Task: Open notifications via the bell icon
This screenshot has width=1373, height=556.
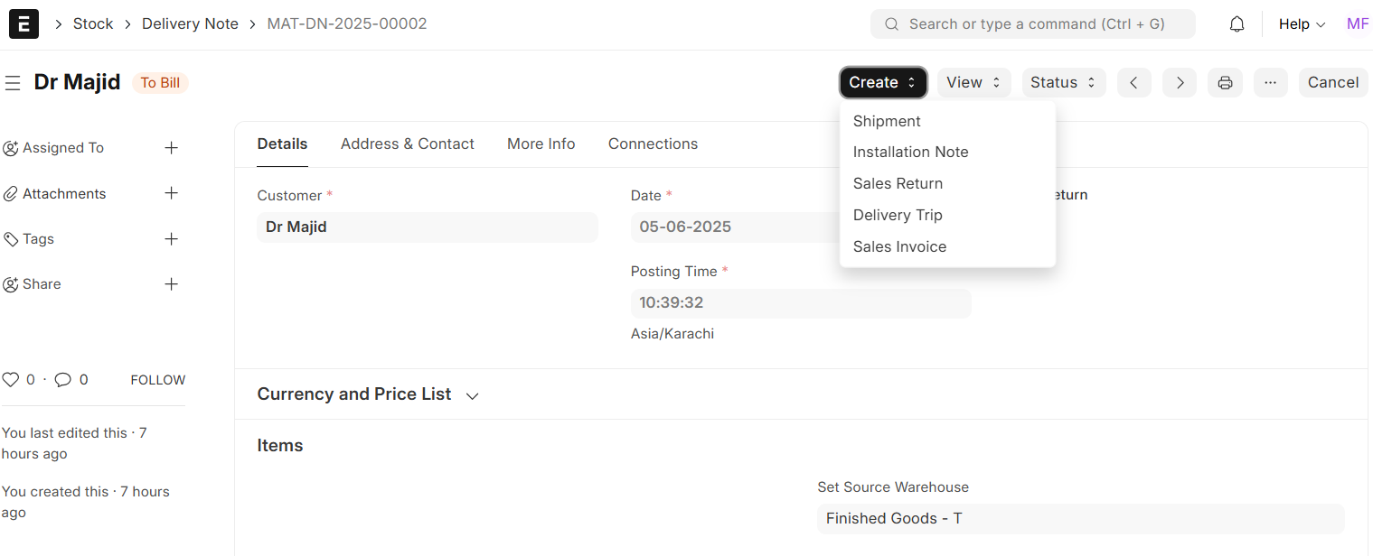Action: coord(1236,23)
